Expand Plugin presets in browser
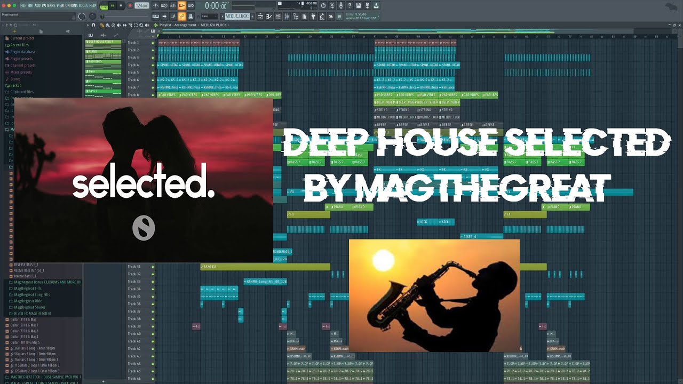This screenshot has height=384, width=683. pyautogui.click(x=21, y=59)
